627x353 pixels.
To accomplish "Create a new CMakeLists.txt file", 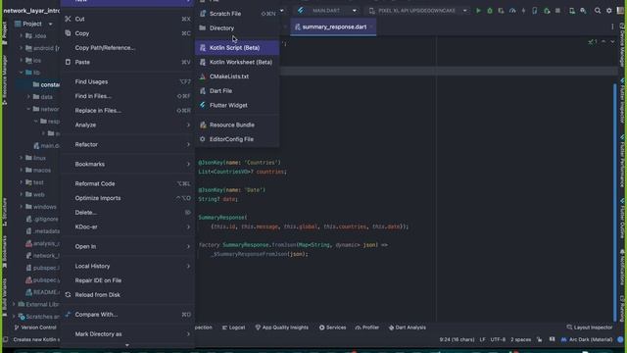I will (237, 76).
